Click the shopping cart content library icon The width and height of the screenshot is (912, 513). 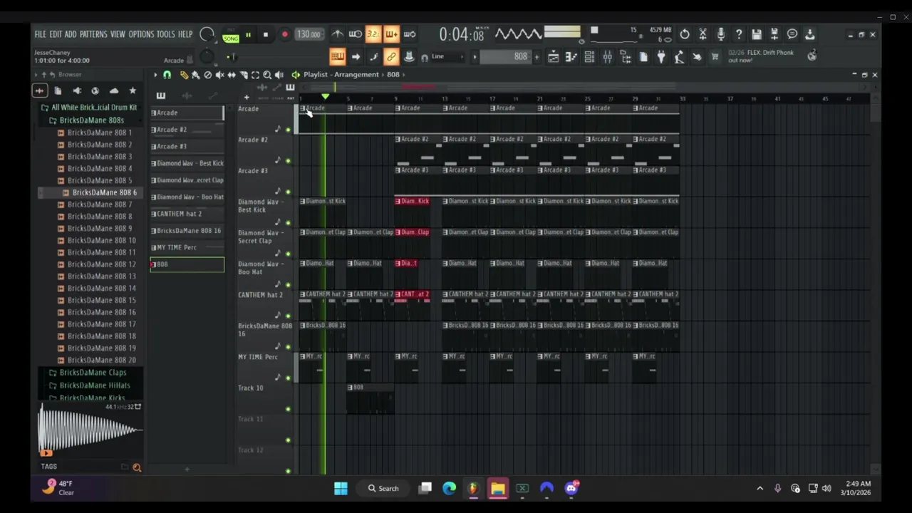tap(715, 57)
